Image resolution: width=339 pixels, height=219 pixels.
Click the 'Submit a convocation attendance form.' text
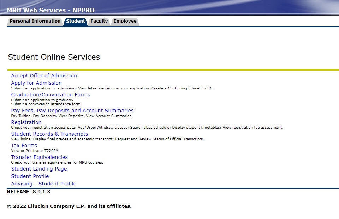46,104
